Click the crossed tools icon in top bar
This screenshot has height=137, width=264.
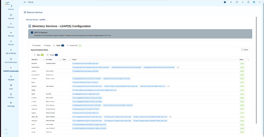tap(231, 2)
